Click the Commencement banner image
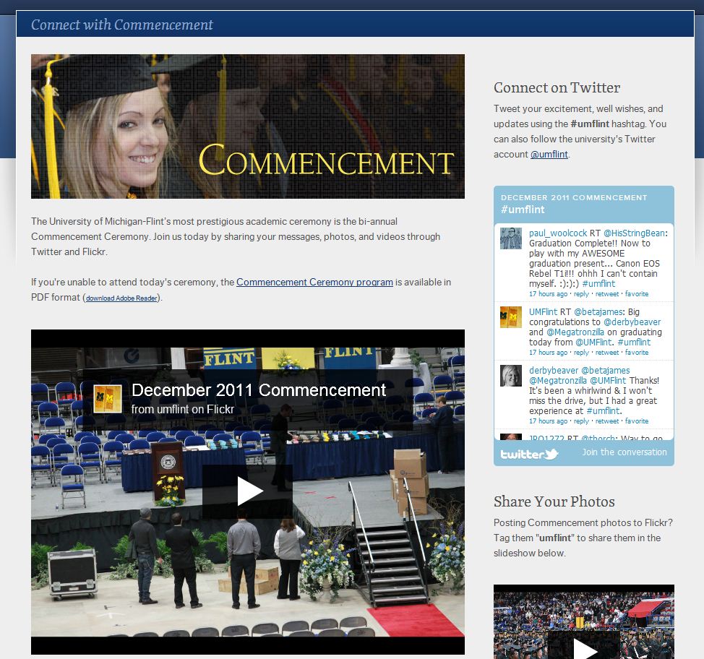 (x=247, y=126)
